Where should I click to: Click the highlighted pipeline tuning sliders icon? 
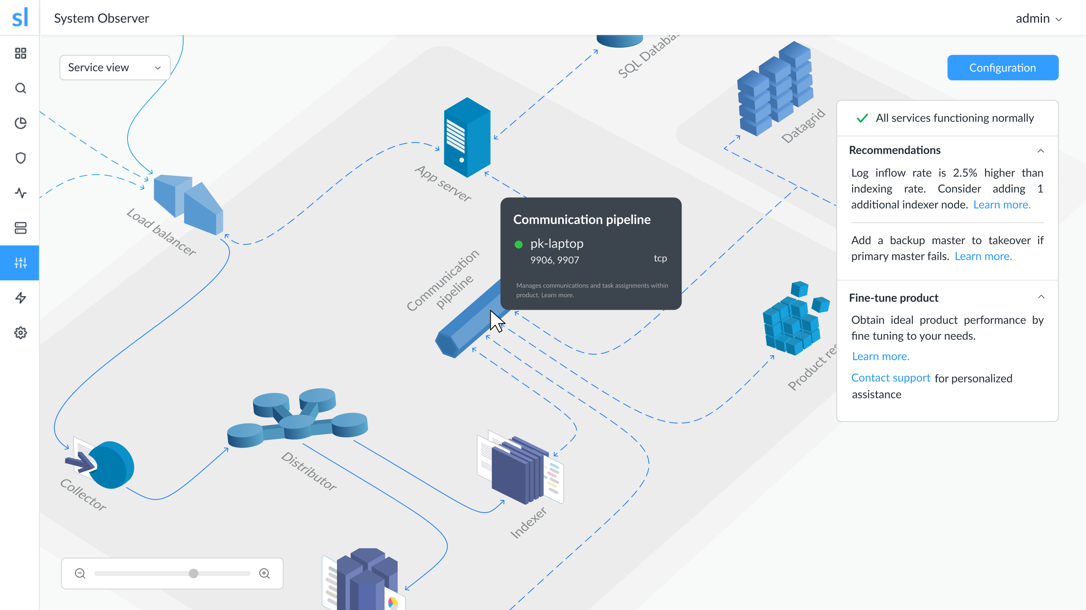pos(20,263)
